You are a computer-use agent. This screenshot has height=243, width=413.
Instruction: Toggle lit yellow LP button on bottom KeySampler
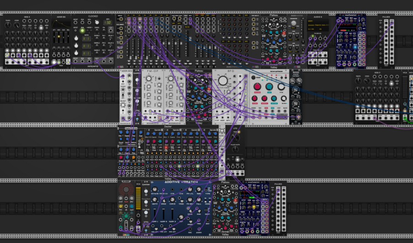click(x=254, y=207)
